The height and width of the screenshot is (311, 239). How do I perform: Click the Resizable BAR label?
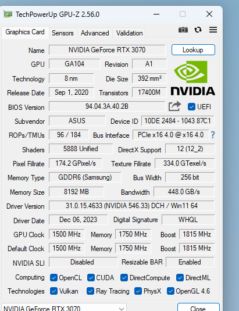point(142,262)
